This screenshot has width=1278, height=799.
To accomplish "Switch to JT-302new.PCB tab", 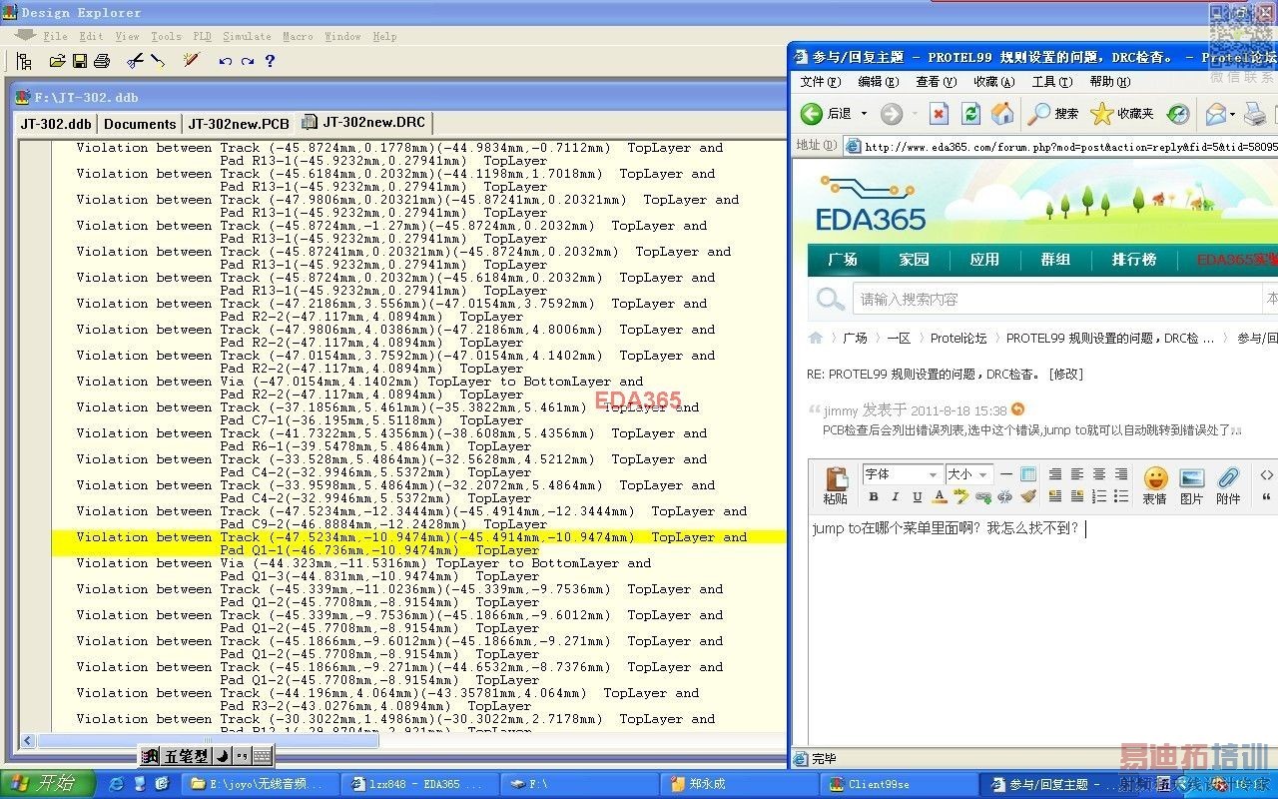I will tap(239, 124).
